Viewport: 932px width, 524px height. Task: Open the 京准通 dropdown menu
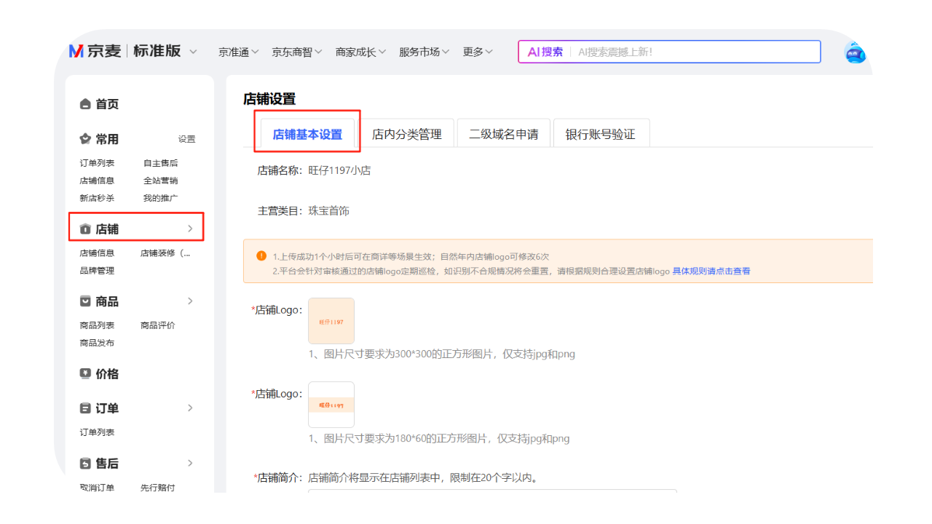[239, 52]
